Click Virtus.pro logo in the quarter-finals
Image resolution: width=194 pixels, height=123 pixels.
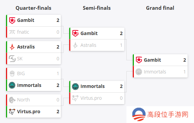12,112
